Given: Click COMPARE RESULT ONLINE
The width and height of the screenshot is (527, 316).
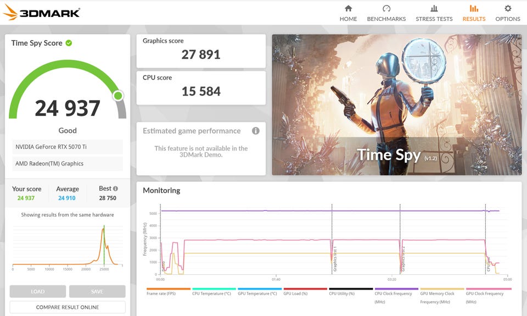Looking at the screenshot, I should [68, 307].
